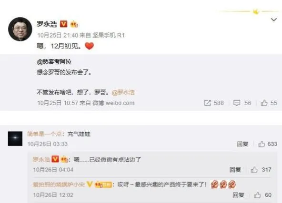The width and height of the screenshot is (282, 203).
Task: Click the comment icon with 56 count
Action: (x=236, y=103)
